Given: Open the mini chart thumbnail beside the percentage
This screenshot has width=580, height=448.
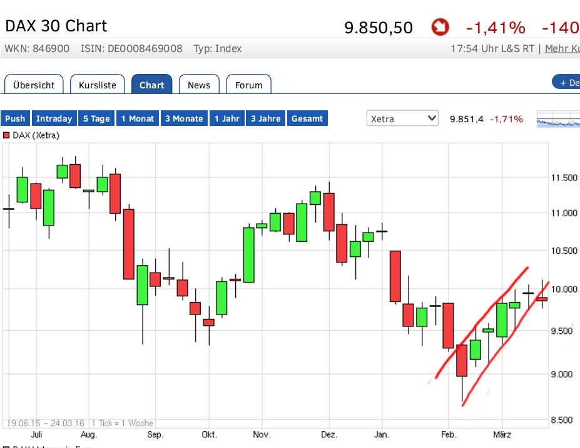Looking at the screenshot, I should 558,119.
